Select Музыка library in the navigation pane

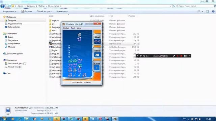(11, 47)
